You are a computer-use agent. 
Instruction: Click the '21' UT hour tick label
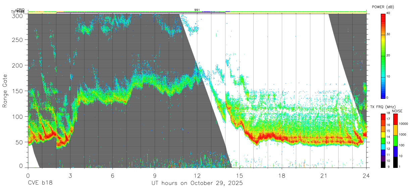(x=324, y=175)
